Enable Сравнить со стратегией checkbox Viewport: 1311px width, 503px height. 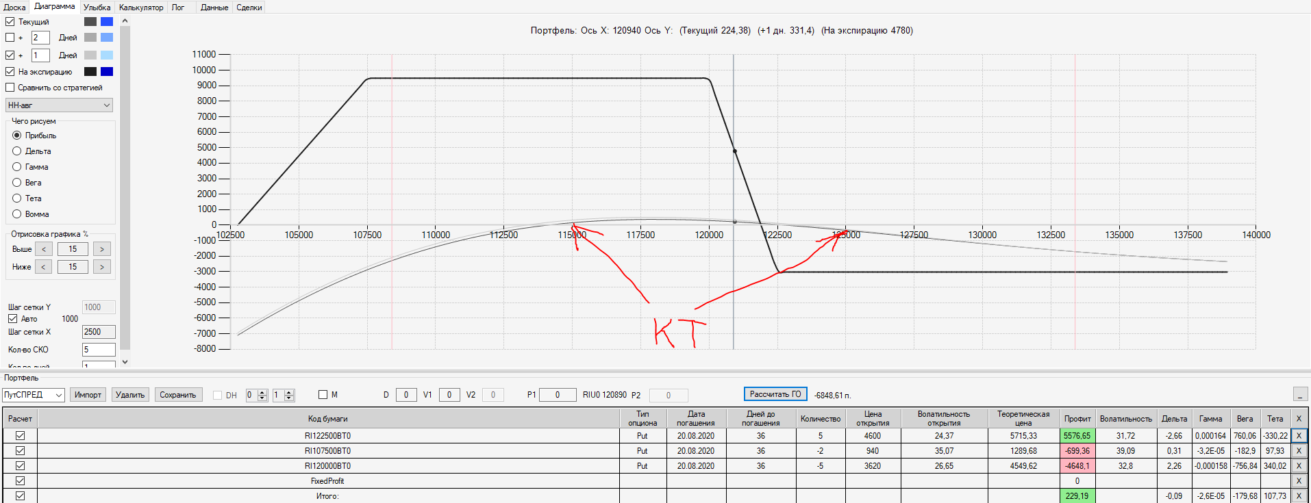pyautogui.click(x=10, y=88)
